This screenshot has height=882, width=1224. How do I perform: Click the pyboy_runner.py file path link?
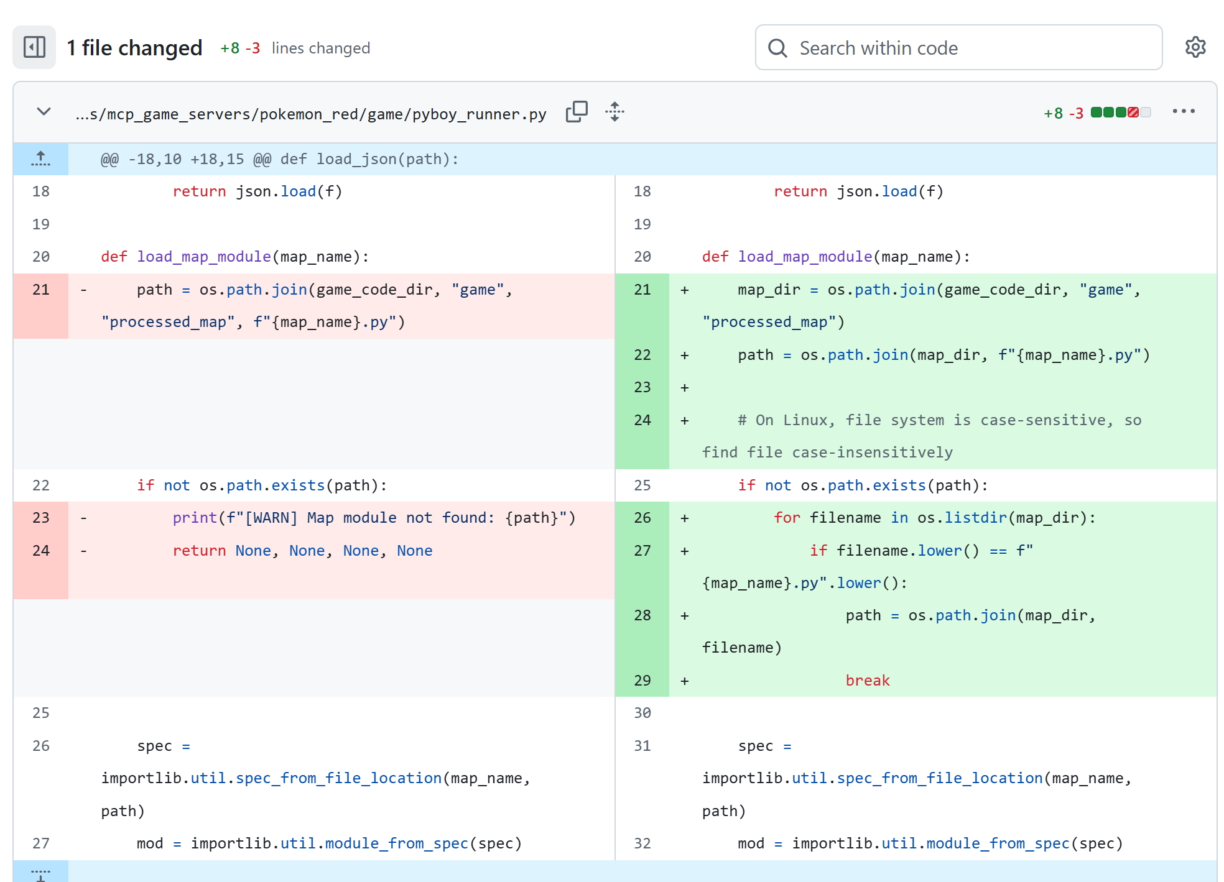pyautogui.click(x=310, y=114)
